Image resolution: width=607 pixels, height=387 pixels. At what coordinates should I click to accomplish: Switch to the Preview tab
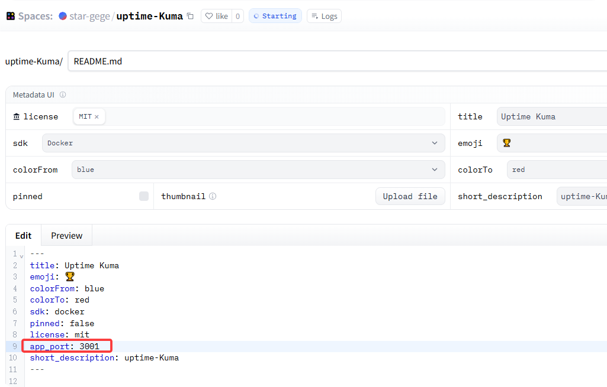66,235
